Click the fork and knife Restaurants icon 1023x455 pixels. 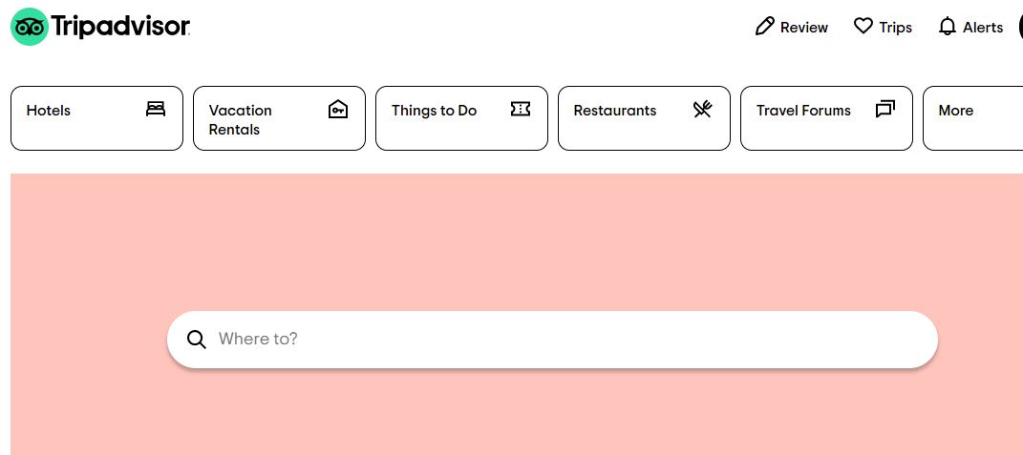[703, 109]
